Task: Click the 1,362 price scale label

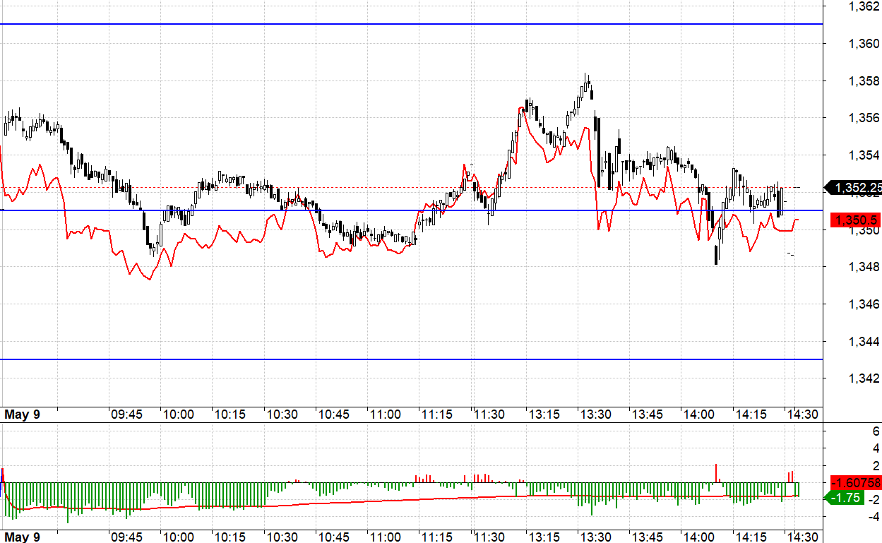Action: click(x=863, y=7)
